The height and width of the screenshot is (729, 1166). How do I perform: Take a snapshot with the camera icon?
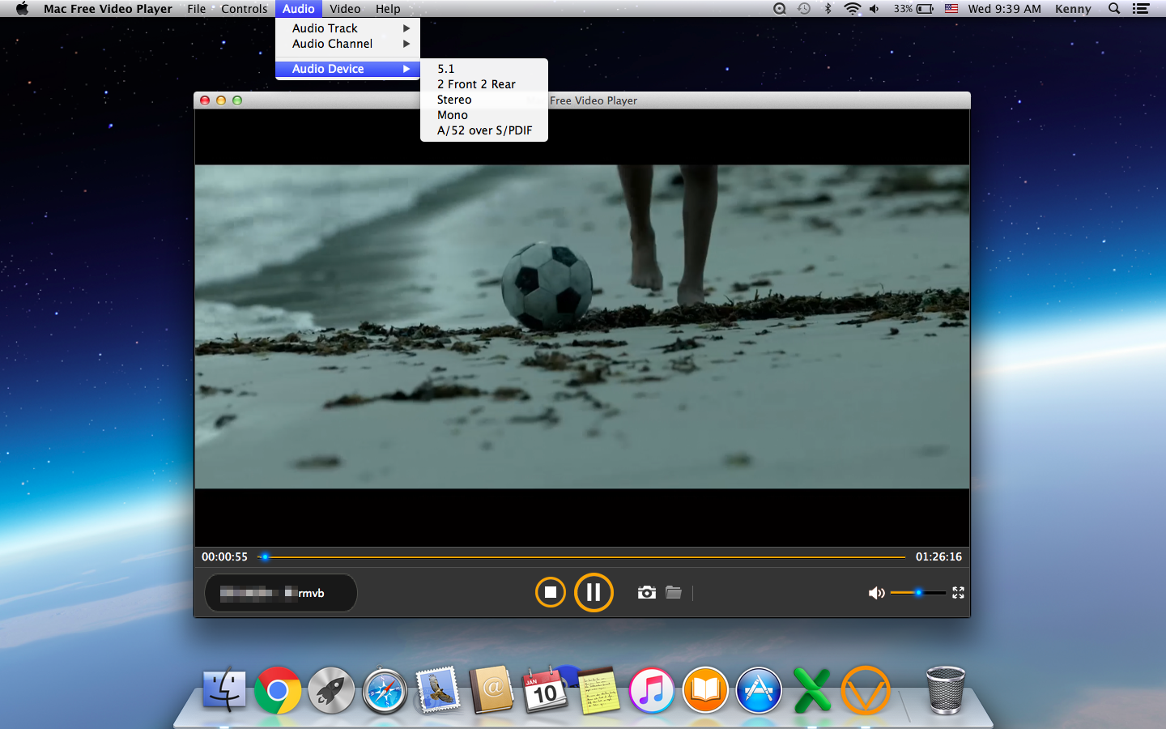point(646,592)
